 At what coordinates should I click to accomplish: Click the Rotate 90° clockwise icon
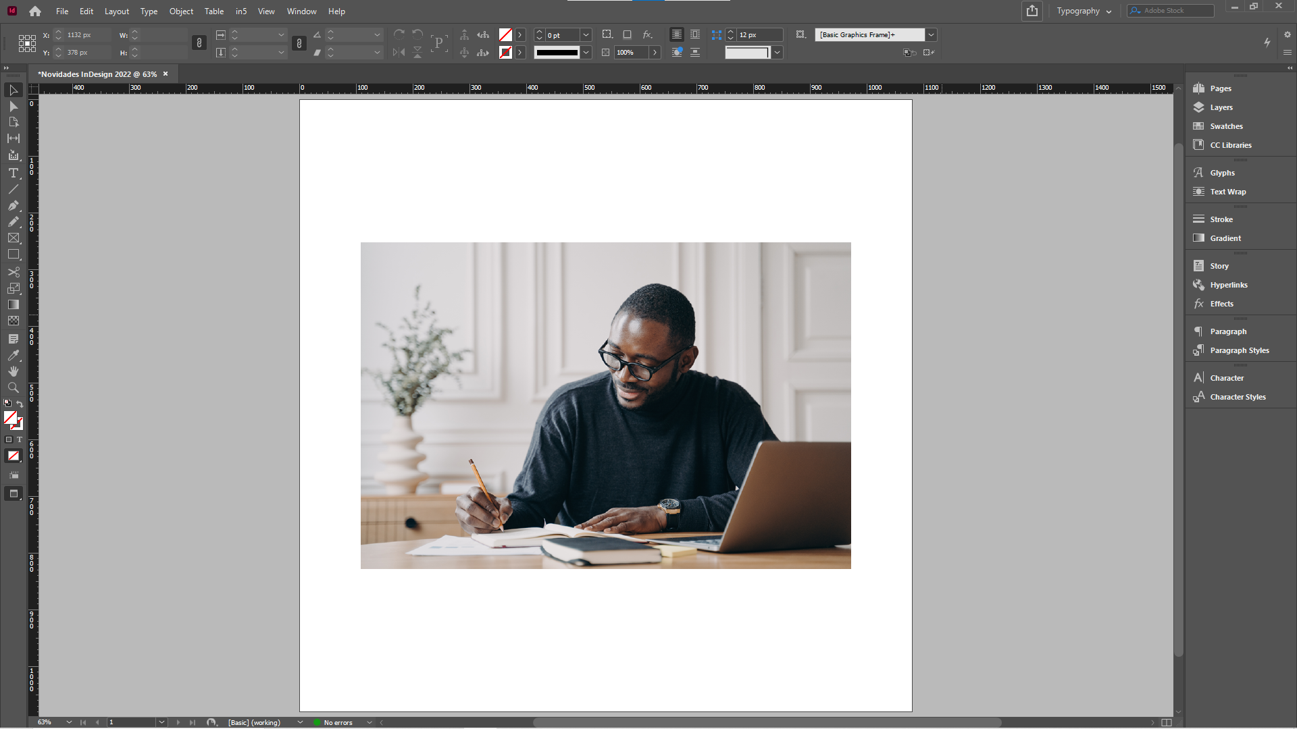point(399,34)
